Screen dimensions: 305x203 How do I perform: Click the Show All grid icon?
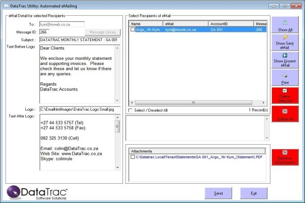tap(285, 22)
